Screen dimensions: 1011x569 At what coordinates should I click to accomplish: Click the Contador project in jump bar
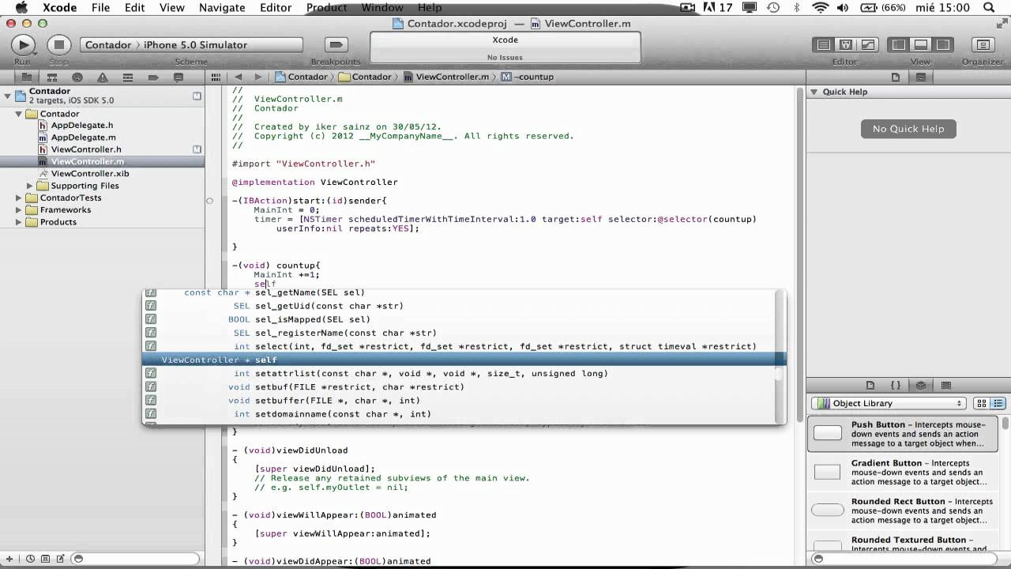301,77
